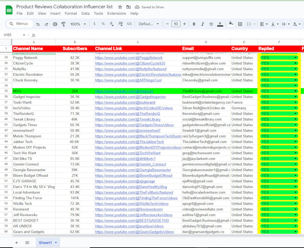Select the Channel Name header cell
This screenshot has height=248, width=304.
tap(34, 48)
